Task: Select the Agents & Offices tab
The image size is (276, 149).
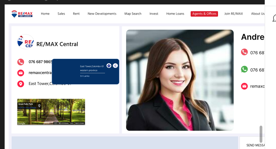Action: pyautogui.click(x=204, y=14)
